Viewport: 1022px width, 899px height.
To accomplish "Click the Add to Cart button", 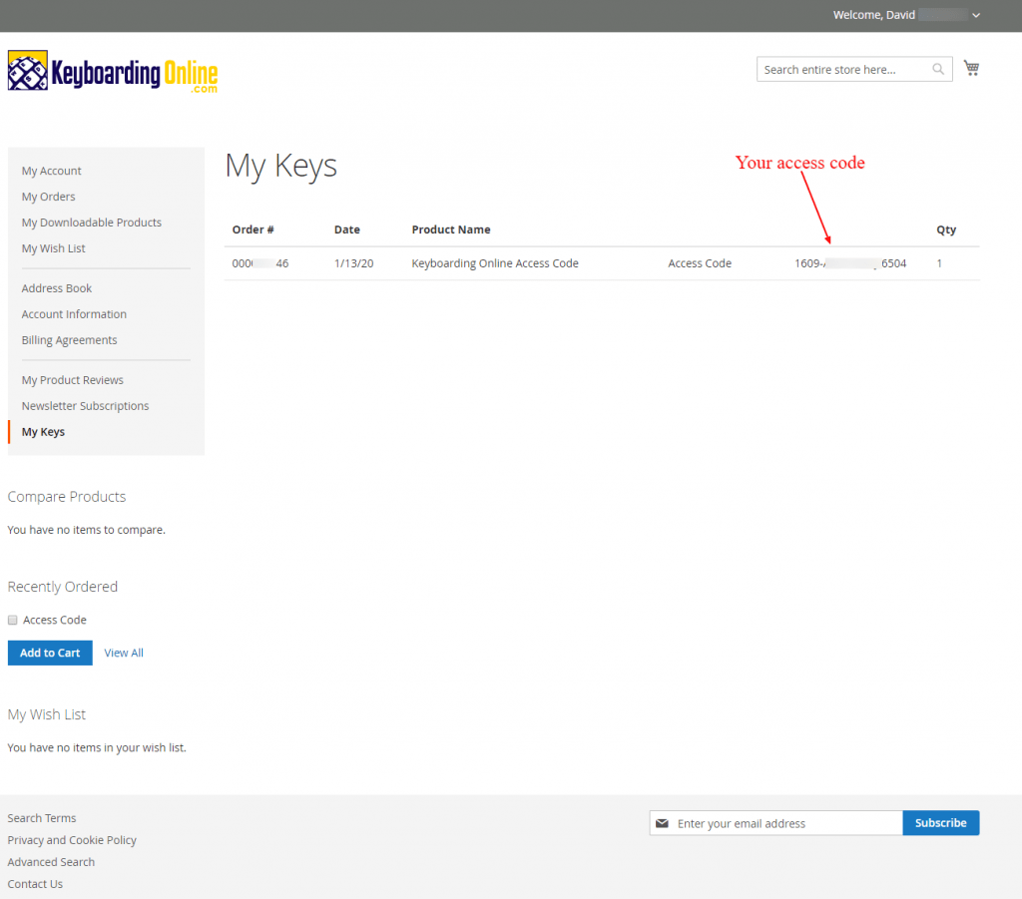I will [50, 653].
